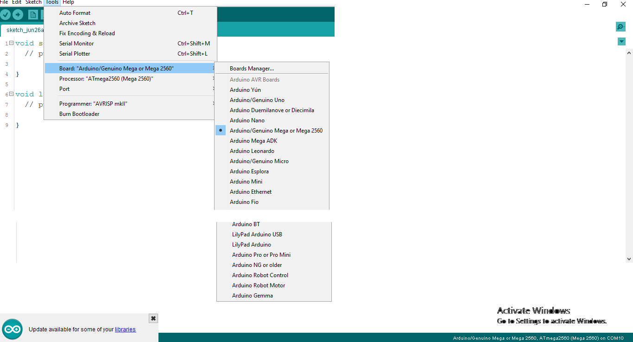
Task: Open Serial Plotter from the Tools menu
Action: point(130,54)
